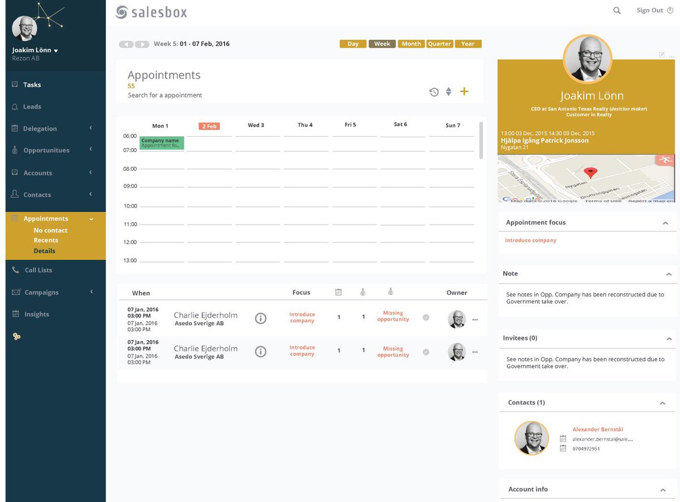680x502 pixels.
Task: Click the map thumbnail with red pin
Action: tap(586, 179)
